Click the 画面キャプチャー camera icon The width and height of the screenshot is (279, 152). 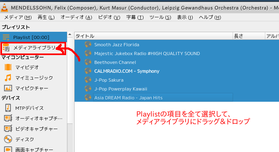(8, 149)
